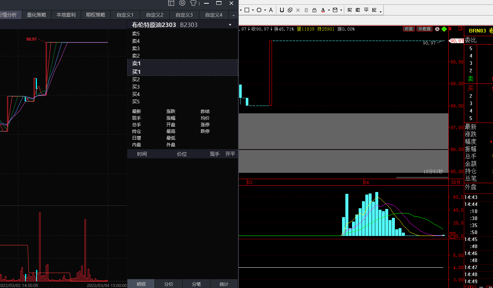Image resolution: width=493 pixels, height=288 pixels.
Task: Open the hexagon settings icon
Action: [182, 3]
